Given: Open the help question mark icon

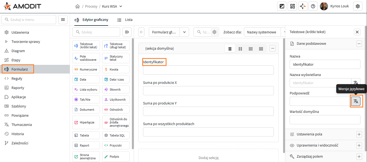Looking at the screenshot, I should coord(313,6).
